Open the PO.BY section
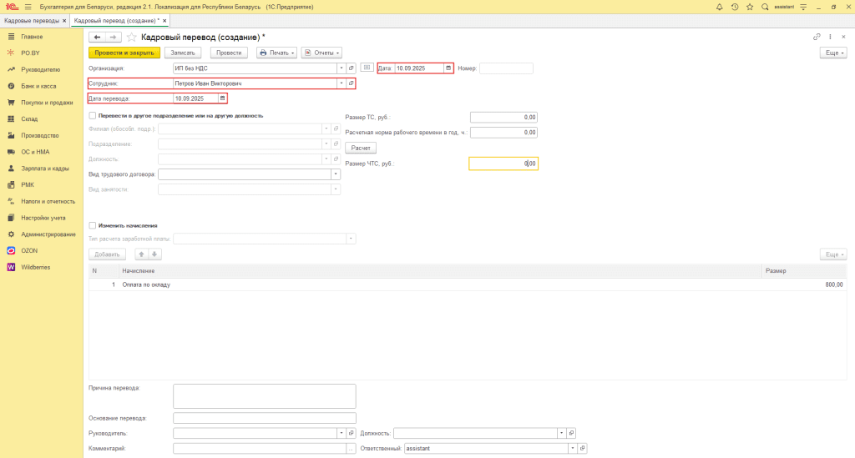855x458 pixels. tap(31, 53)
